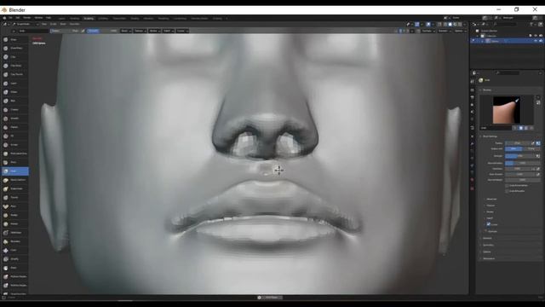Click the Grab brush preview thumbnail
The image size is (545, 307).
(x=507, y=110)
